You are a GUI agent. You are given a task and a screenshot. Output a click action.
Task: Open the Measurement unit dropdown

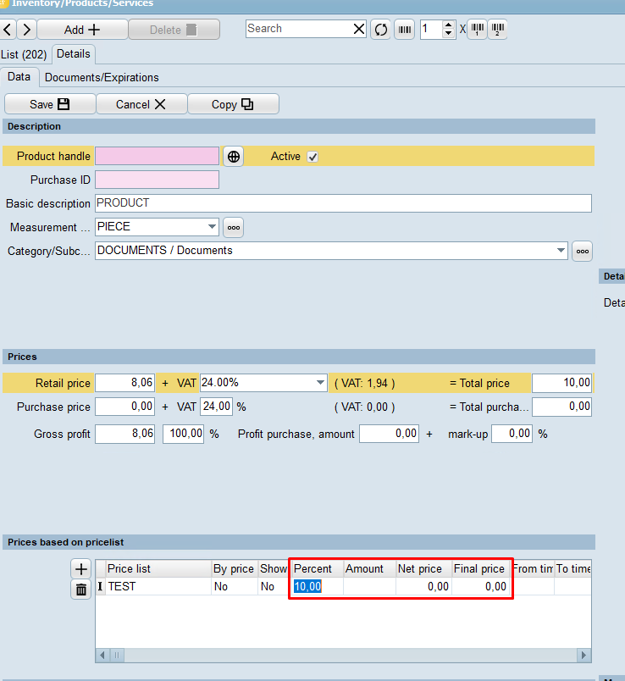(212, 227)
